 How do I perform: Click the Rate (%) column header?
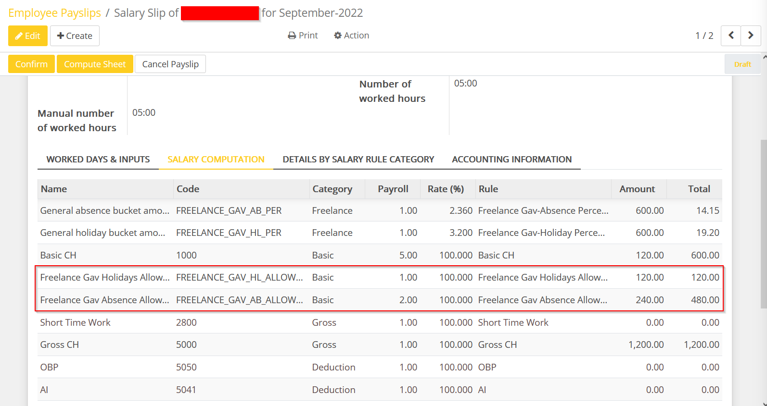pos(447,189)
